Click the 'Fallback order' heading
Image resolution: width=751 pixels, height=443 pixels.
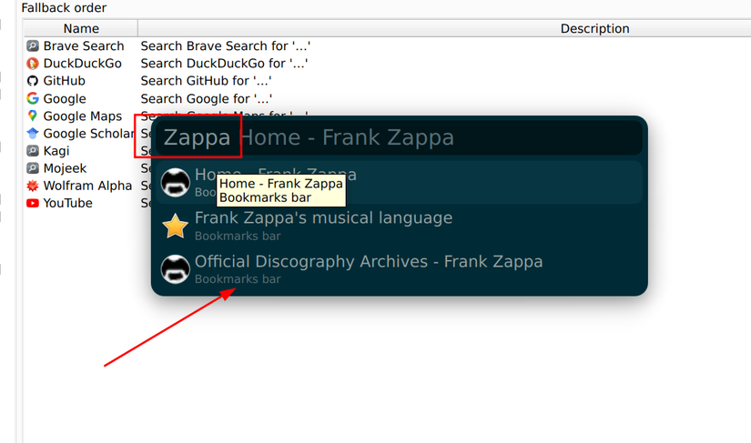[x=64, y=7]
